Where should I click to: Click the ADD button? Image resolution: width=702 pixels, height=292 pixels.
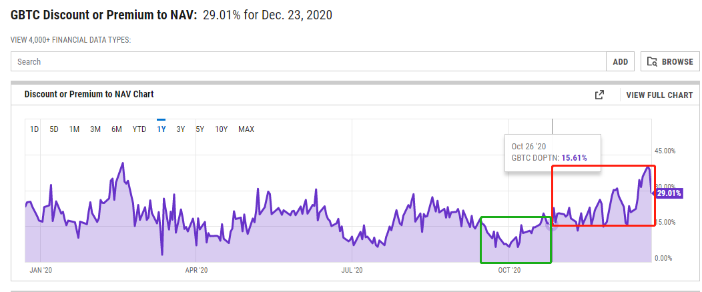pyautogui.click(x=621, y=61)
